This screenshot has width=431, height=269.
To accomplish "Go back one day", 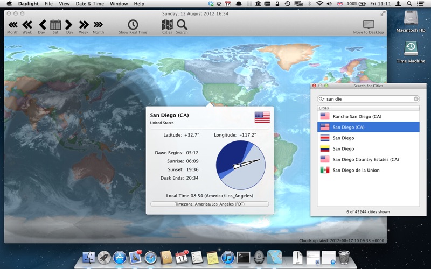I will coord(41,25).
